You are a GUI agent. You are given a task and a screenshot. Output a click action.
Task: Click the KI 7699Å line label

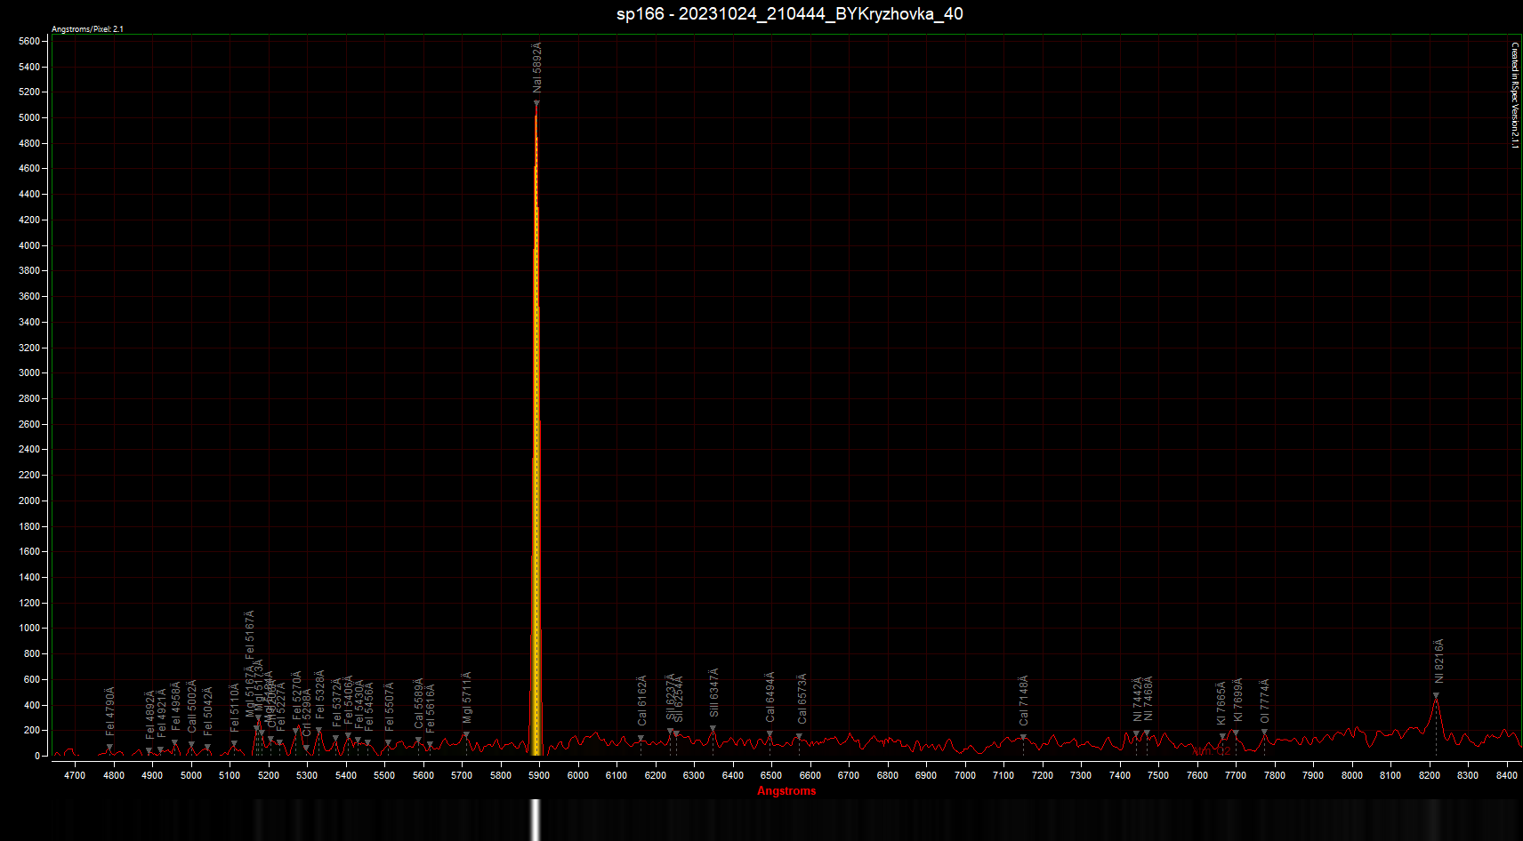coord(1237,700)
